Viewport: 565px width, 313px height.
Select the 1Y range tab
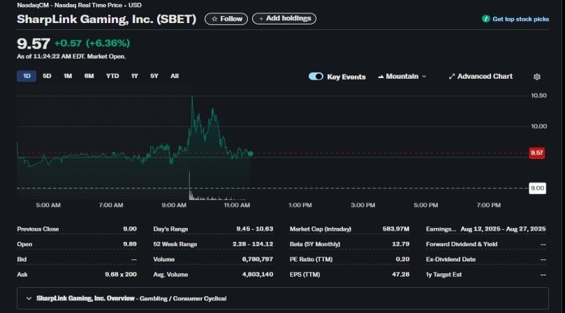[x=134, y=76]
